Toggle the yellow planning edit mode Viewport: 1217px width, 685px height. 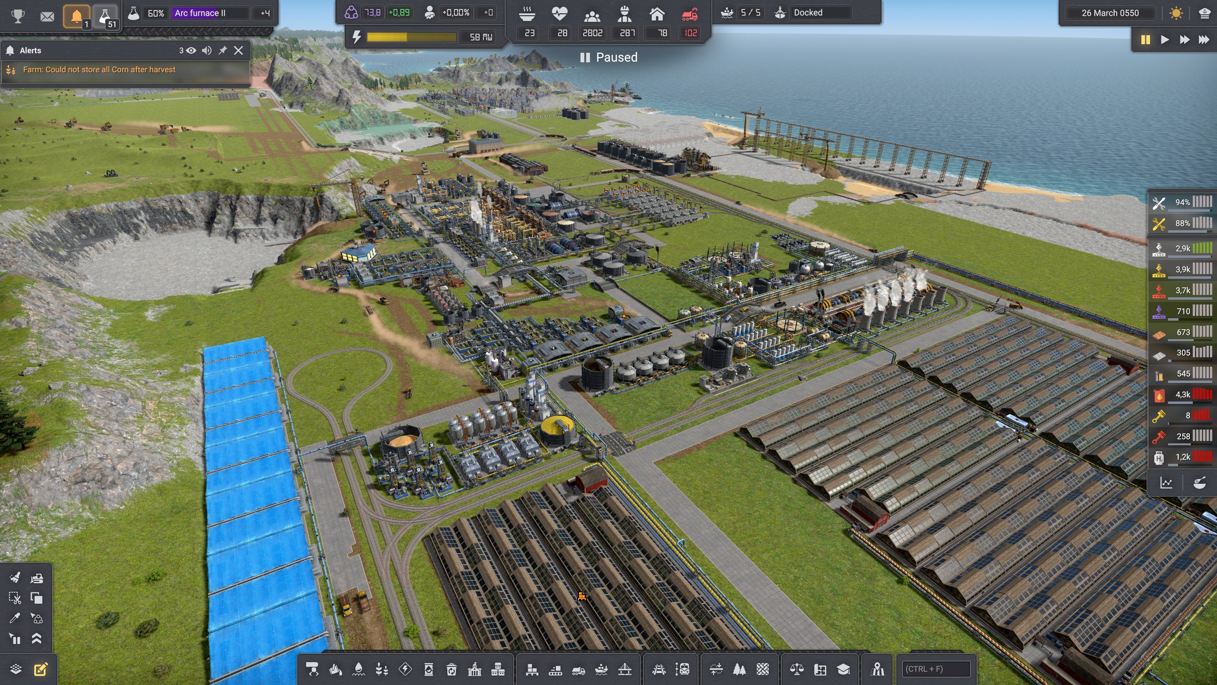(x=40, y=670)
